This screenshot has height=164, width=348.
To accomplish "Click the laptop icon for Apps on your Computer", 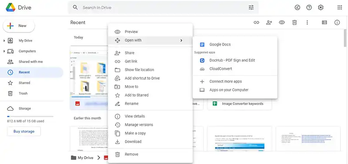I will click(x=202, y=90).
